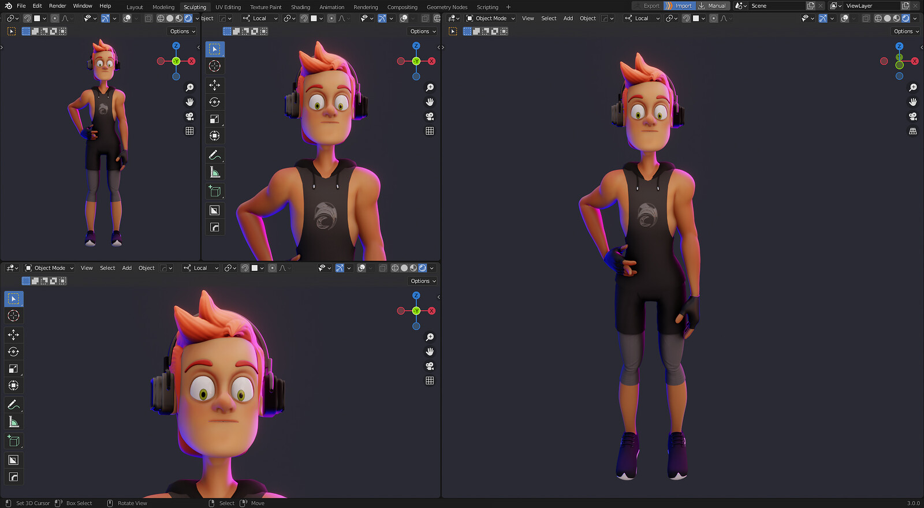The image size is (924, 508).
Task: Select the Move tool in bottom-left viewport toolbar
Action: click(14, 335)
